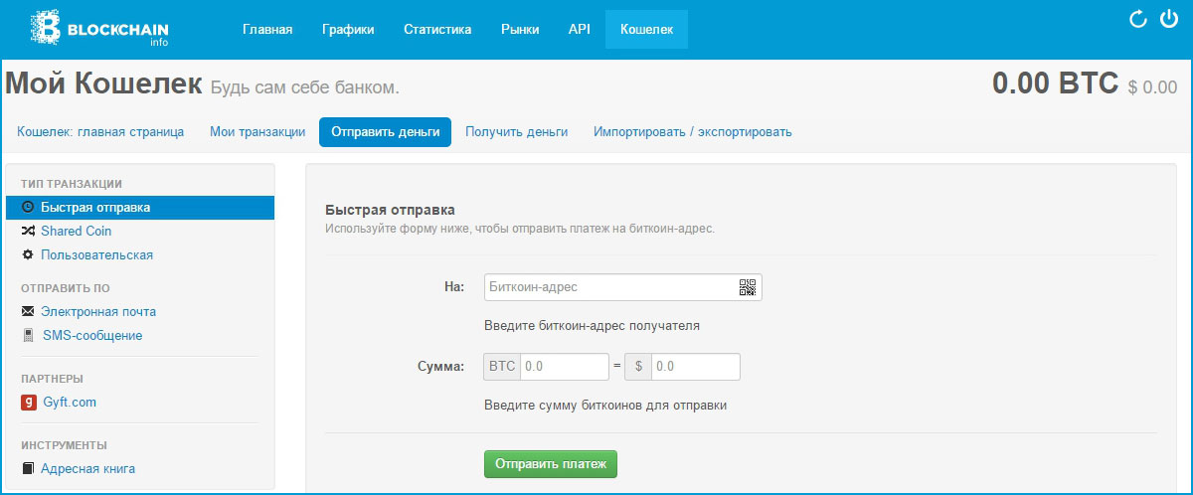Open Импортировать / экспортировать tab

click(x=693, y=132)
